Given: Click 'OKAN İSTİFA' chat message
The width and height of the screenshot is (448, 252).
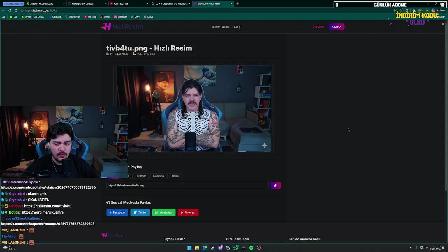Looking at the screenshot, I should point(38,200).
